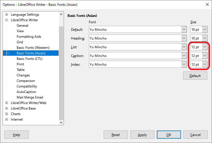Click inside the Index font input field

pos(135,65)
